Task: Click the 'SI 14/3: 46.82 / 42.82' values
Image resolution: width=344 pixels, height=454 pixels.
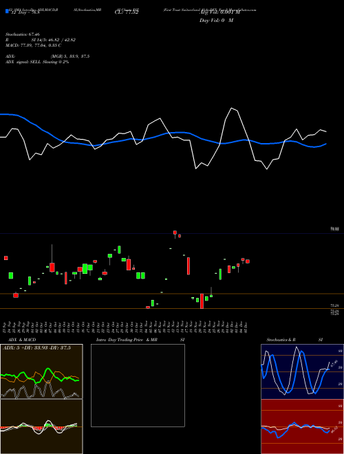Action: tap(53, 40)
